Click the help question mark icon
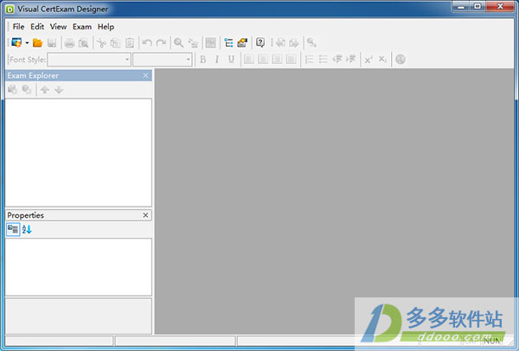This screenshot has height=351, width=519. [x=260, y=42]
